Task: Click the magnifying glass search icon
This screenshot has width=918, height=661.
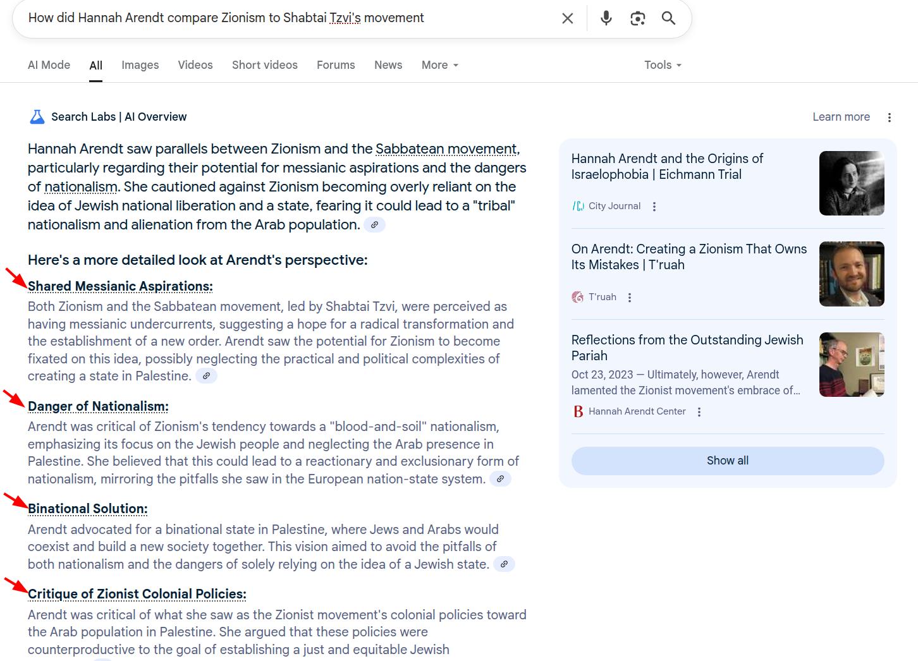Action: 668,18
